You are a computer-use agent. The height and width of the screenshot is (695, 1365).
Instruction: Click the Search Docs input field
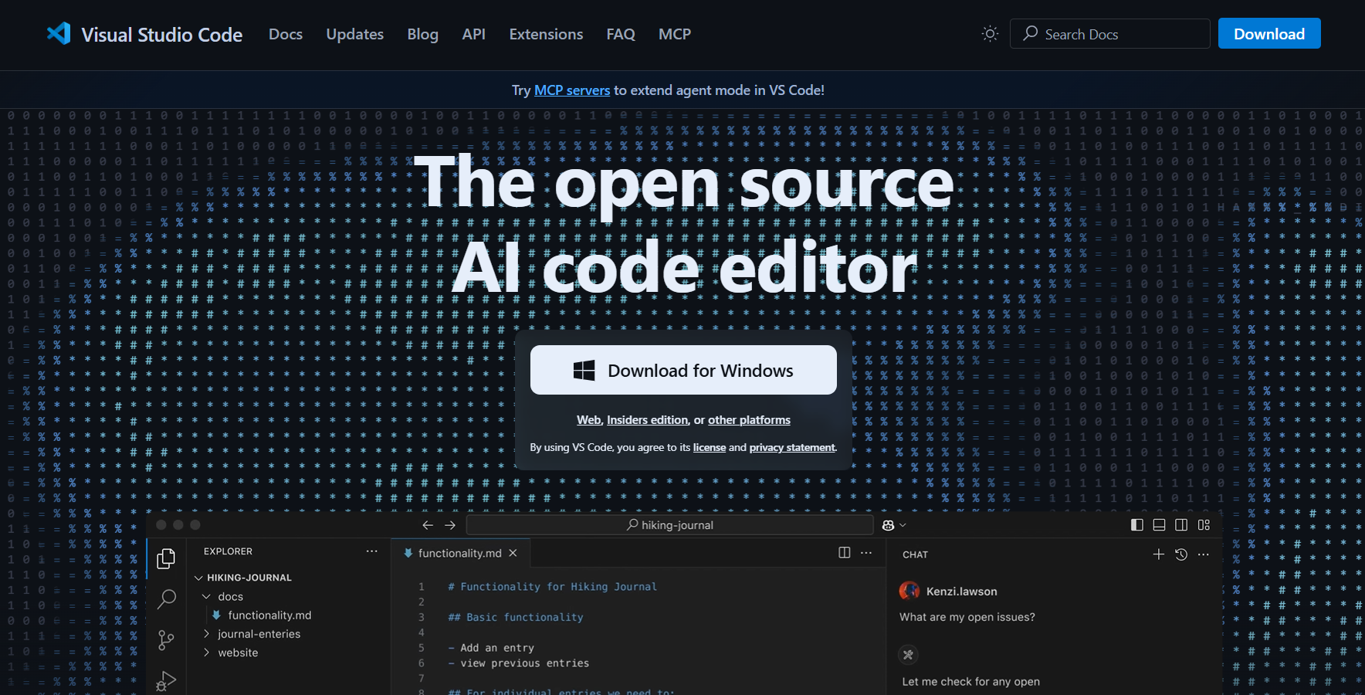1109,33
